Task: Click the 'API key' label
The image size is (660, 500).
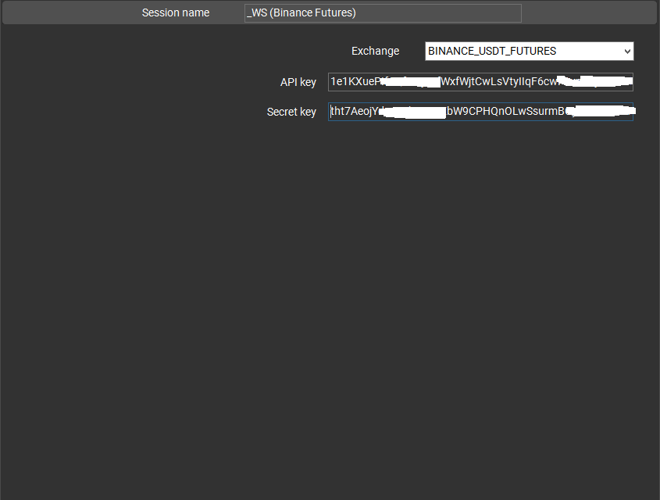Action: (x=298, y=82)
